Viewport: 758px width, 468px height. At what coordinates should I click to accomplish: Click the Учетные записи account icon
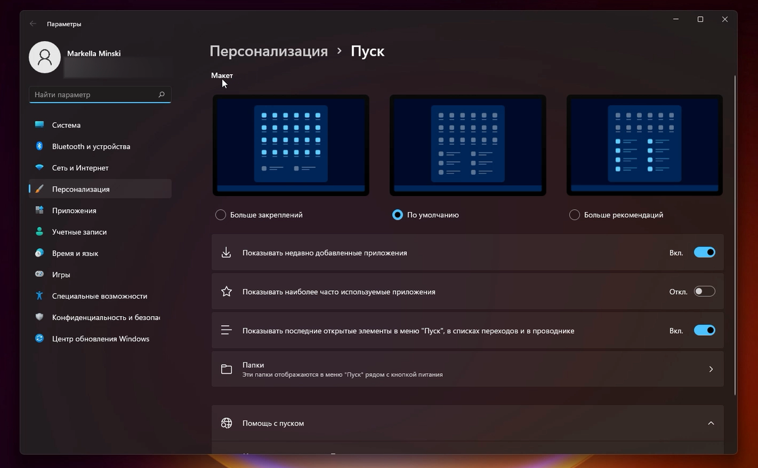pos(39,231)
